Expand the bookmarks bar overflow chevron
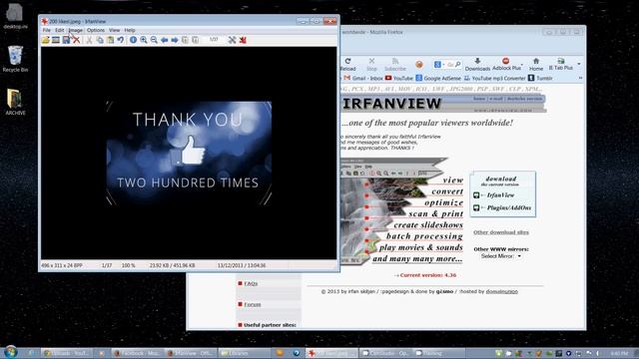The image size is (639, 359). [x=580, y=78]
